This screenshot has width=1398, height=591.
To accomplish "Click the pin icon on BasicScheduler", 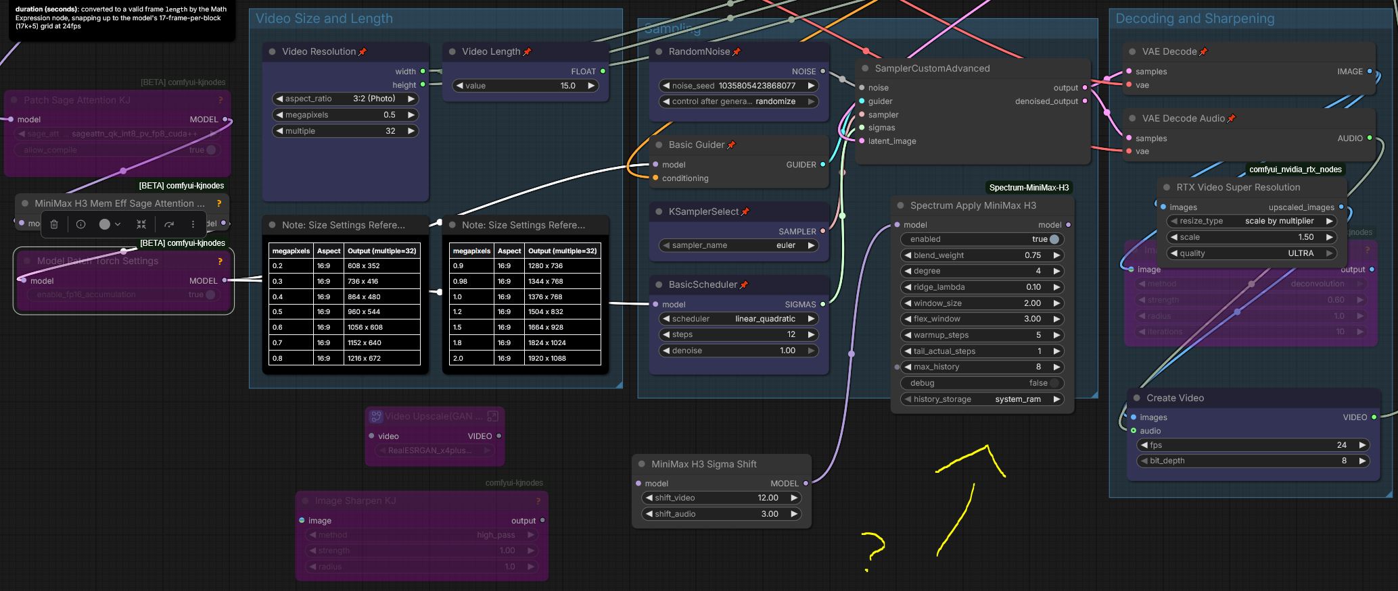I will click(744, 285).
